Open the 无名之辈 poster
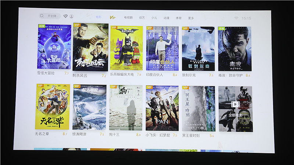Screen dimensions: 294x165 53,107
